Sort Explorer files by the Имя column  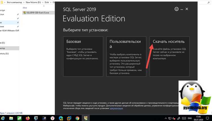point(25,8)
